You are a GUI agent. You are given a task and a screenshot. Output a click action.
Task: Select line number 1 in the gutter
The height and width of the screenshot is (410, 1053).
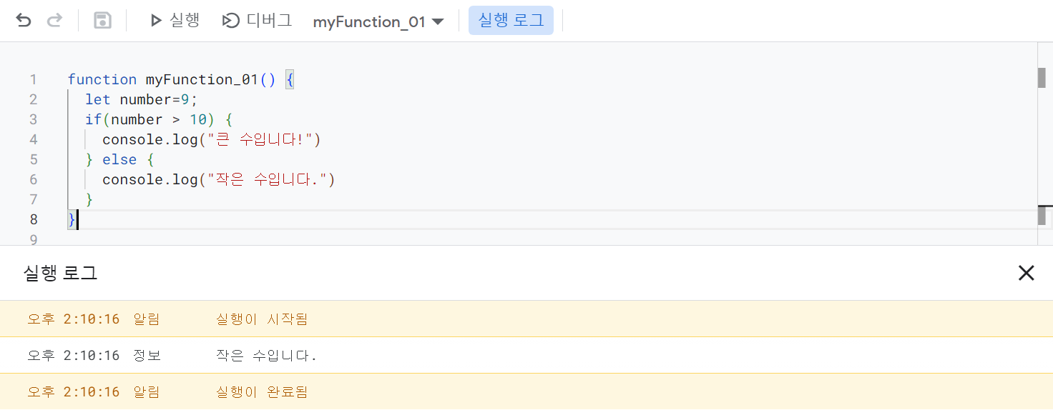[x=33, y=79]
